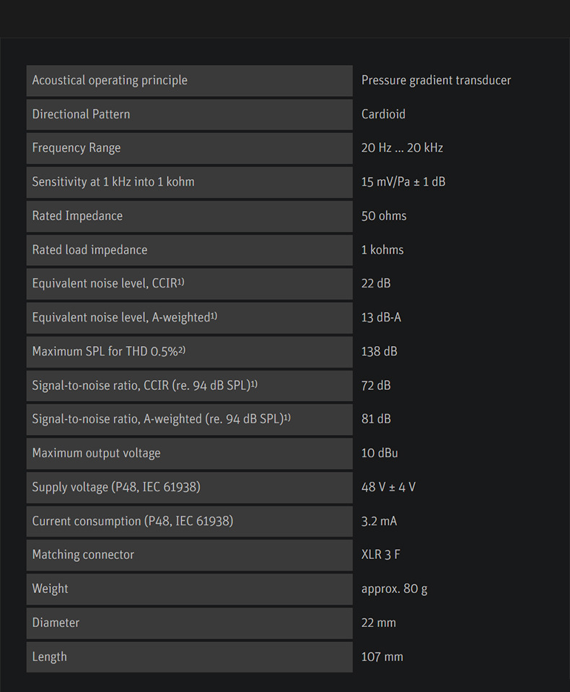
Task: Click the Acoustical operating principle row label
Action: tap(110, 80)
